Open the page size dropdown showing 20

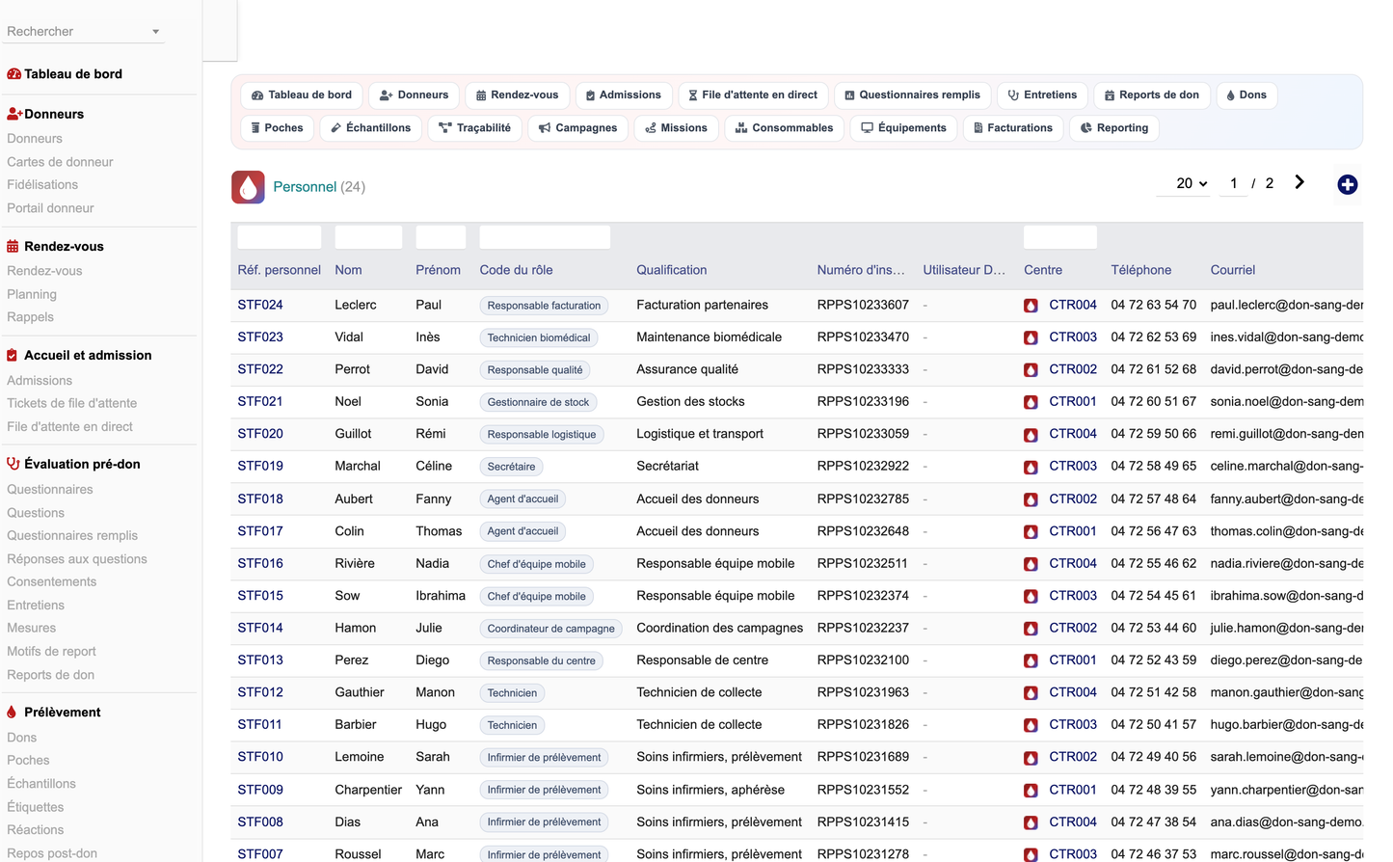1192,183
